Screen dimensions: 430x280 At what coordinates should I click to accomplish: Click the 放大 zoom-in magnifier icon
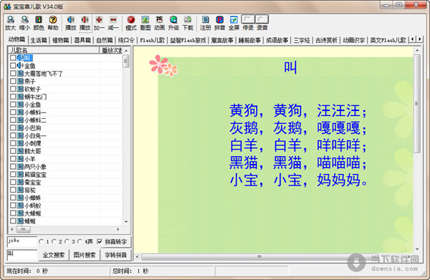(11, 19)
